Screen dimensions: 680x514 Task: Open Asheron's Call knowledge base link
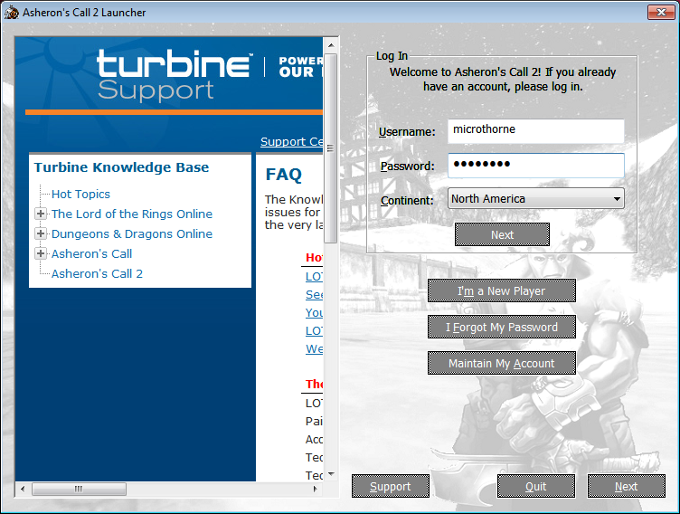[91, 254]
